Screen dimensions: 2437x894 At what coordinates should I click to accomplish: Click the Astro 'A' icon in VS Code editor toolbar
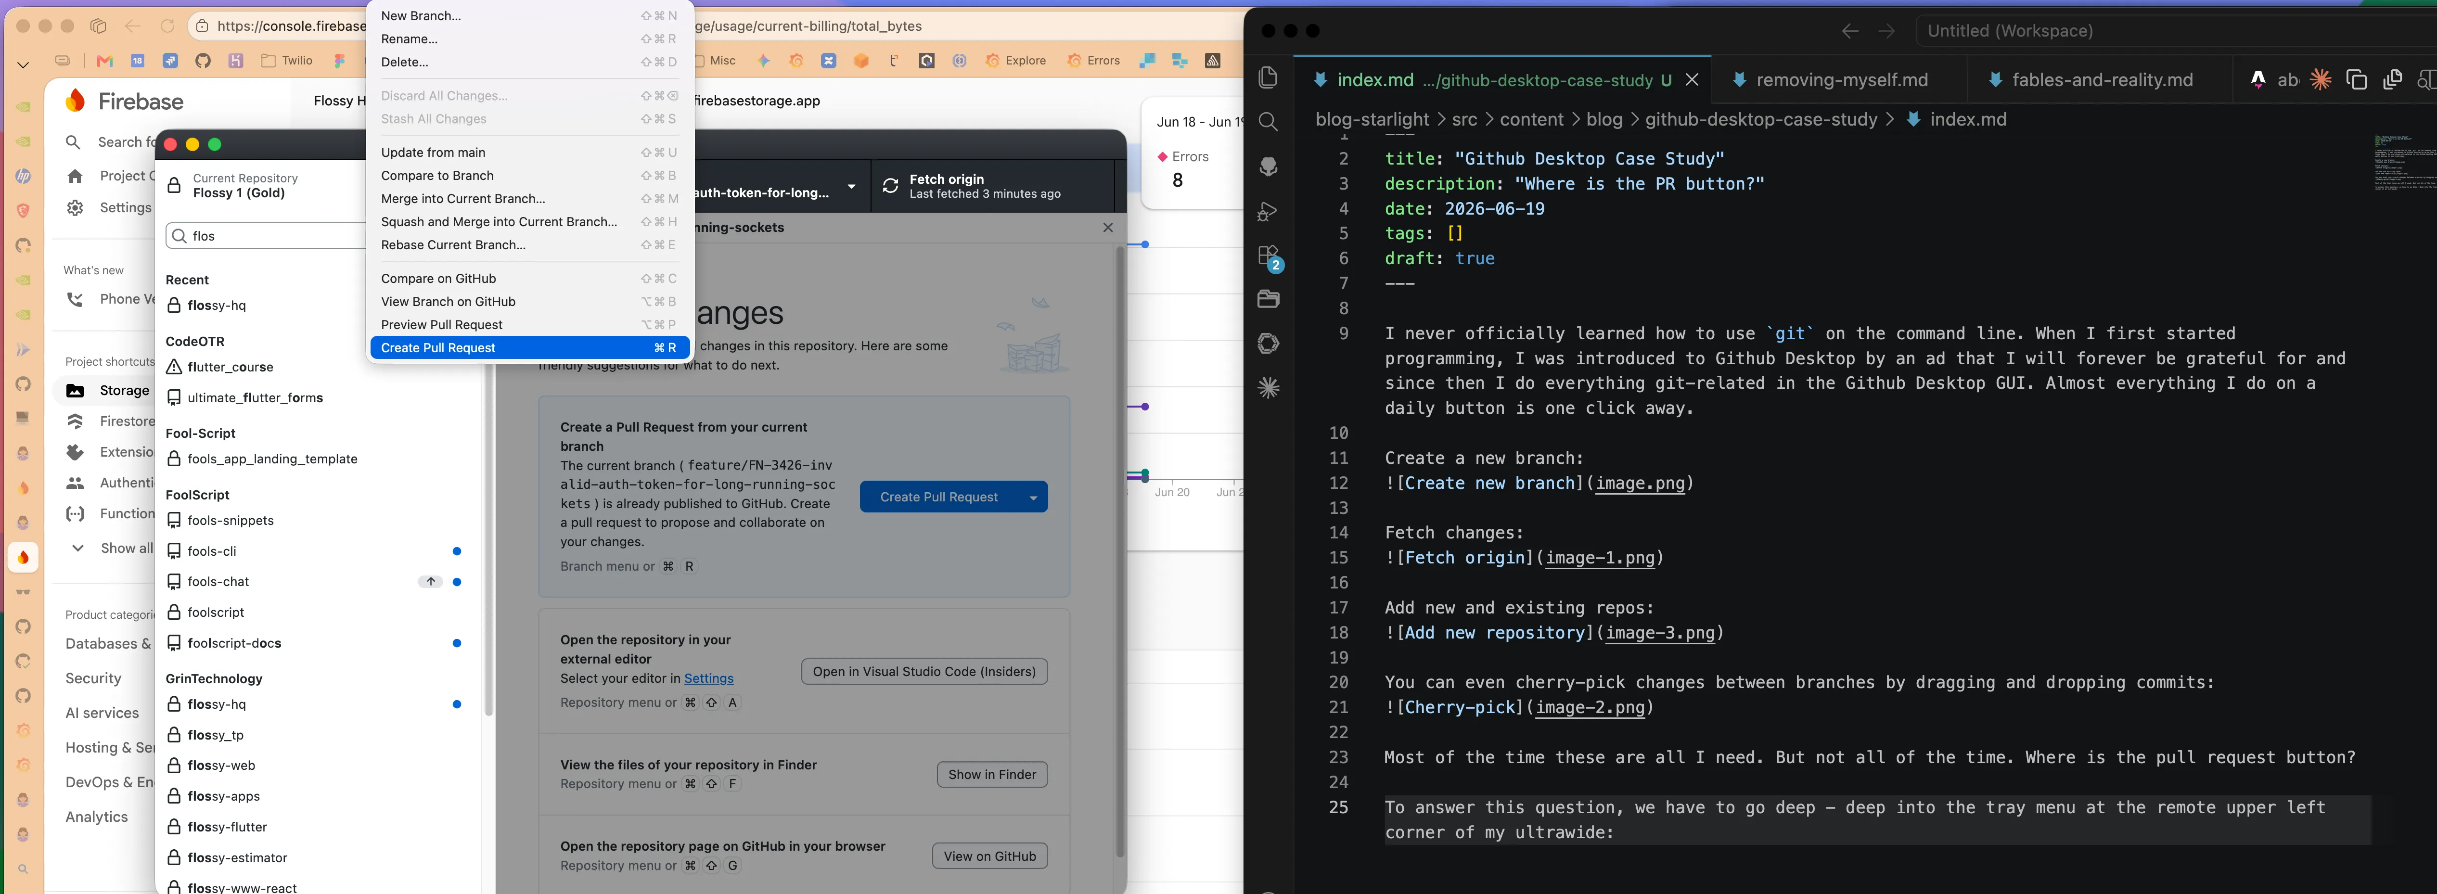(2258, 79)
